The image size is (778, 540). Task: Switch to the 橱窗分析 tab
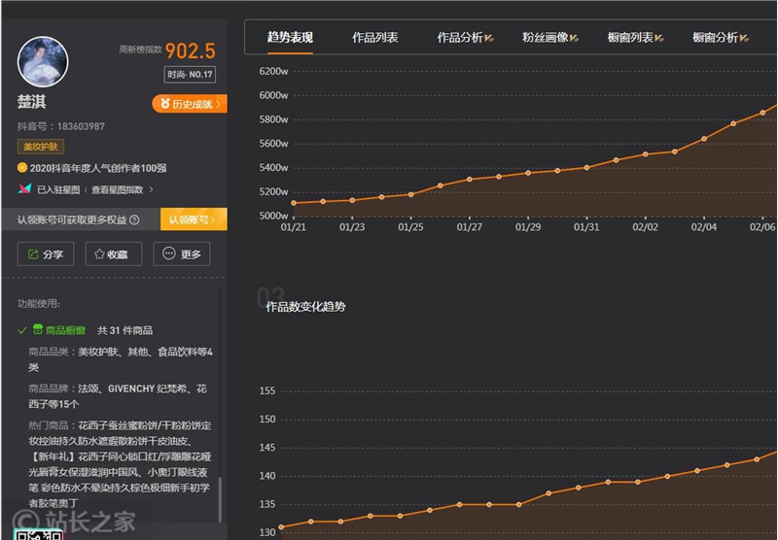721,38
